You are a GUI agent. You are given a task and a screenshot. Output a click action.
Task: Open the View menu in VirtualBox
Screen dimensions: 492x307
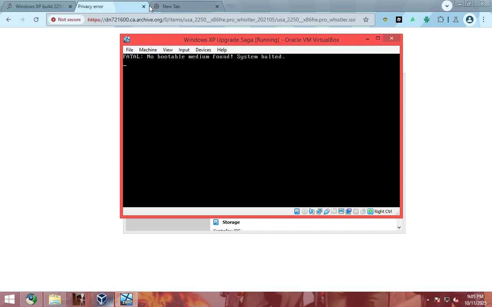[x=168, y=50]
